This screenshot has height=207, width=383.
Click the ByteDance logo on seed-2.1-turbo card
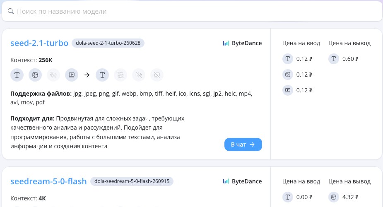point(226,43)
